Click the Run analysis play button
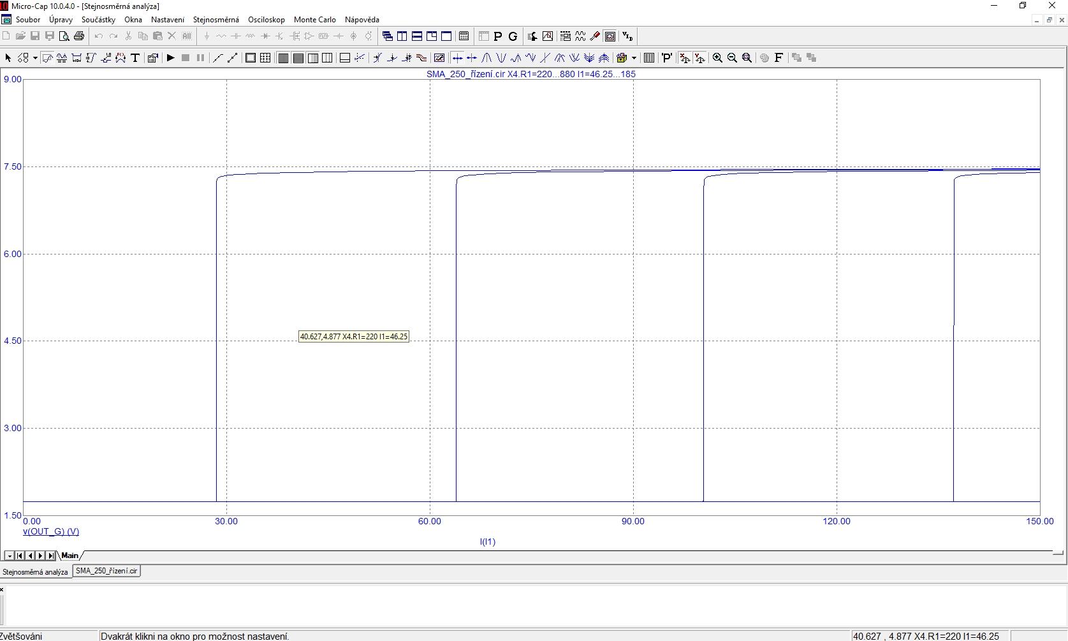This screenshot has height=641, width=1068. coord(170,58)
